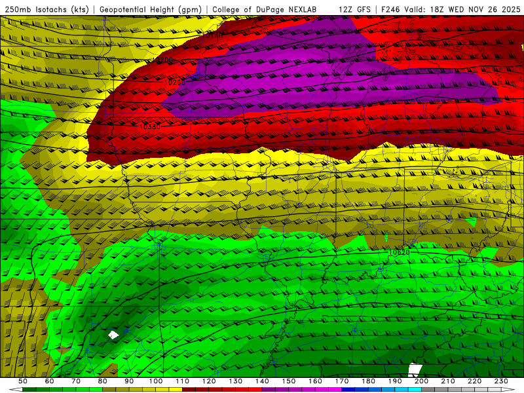Click the 120 tick on the color scale

click(x=209, y=381)
